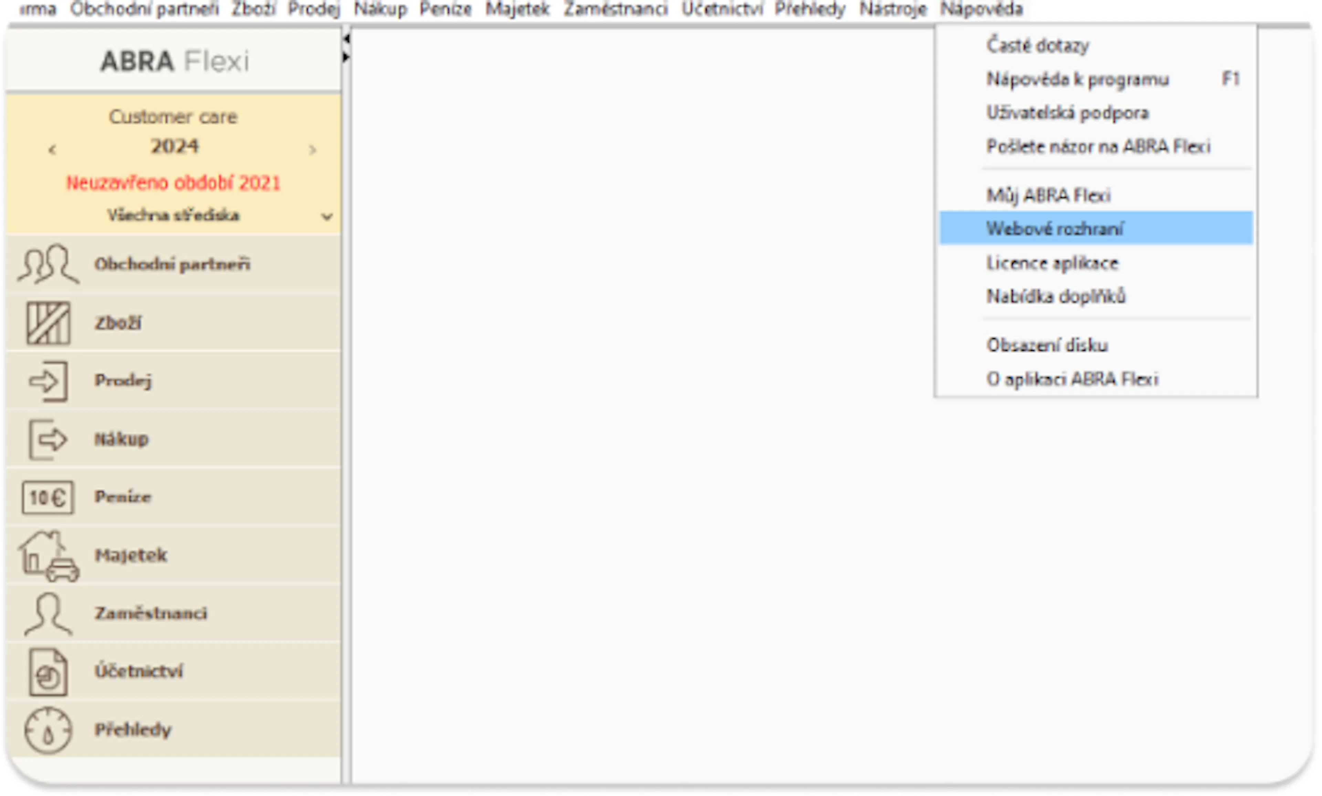Viewport: 1322px width, 796px height.
Task: Open the Zboží sidebar section label
Action: click(x=118, y=323)
